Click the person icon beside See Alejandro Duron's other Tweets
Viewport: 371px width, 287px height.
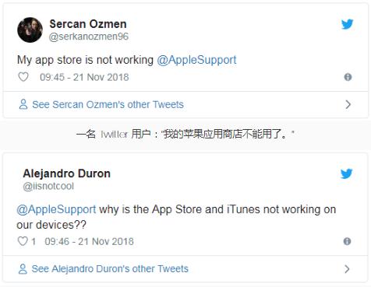(23, 269)
